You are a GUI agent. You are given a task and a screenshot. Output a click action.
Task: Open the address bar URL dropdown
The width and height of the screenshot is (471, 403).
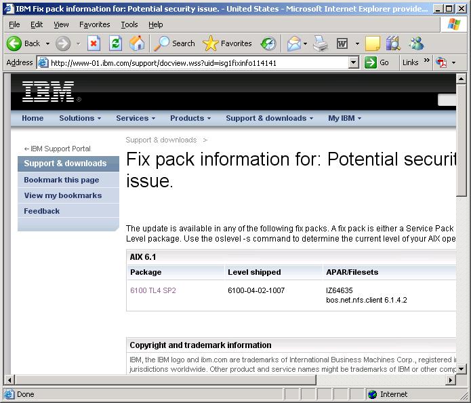click(x=354, y=62)
